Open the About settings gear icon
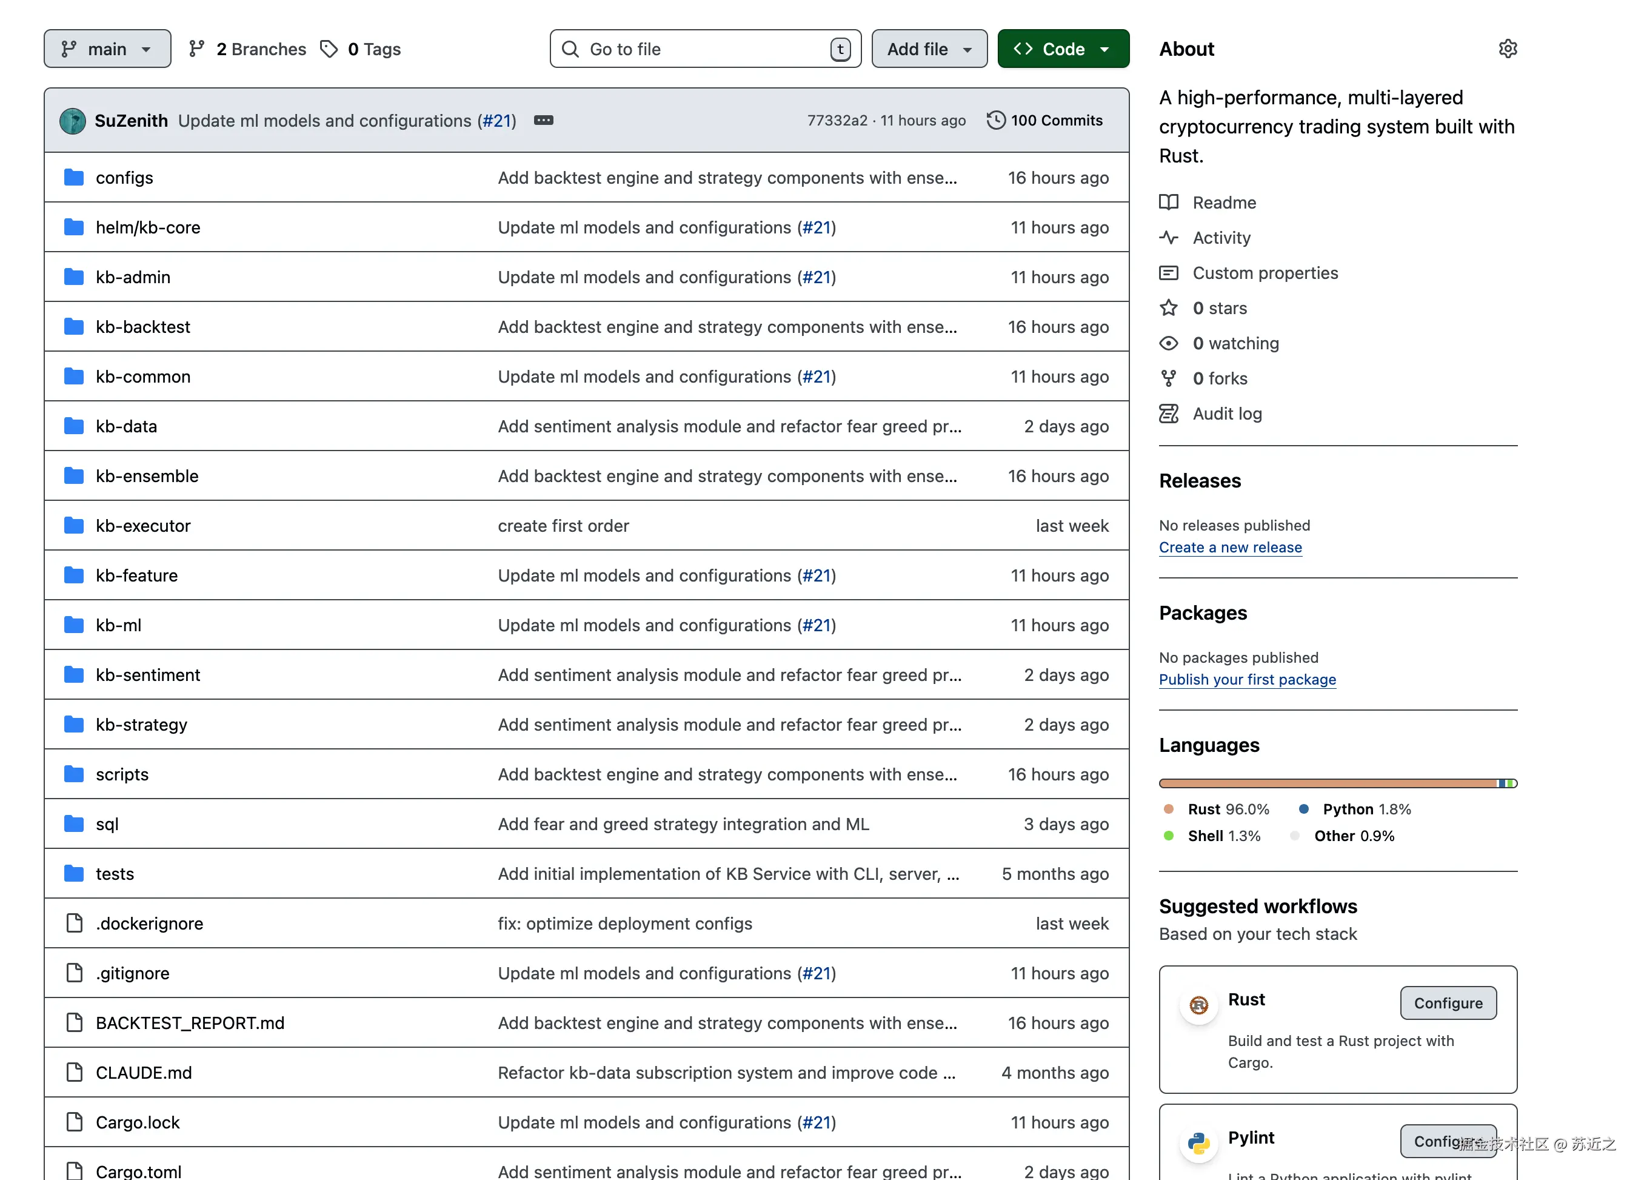The width and height of the screenshot is (1644, 1180). (1507, 49)
